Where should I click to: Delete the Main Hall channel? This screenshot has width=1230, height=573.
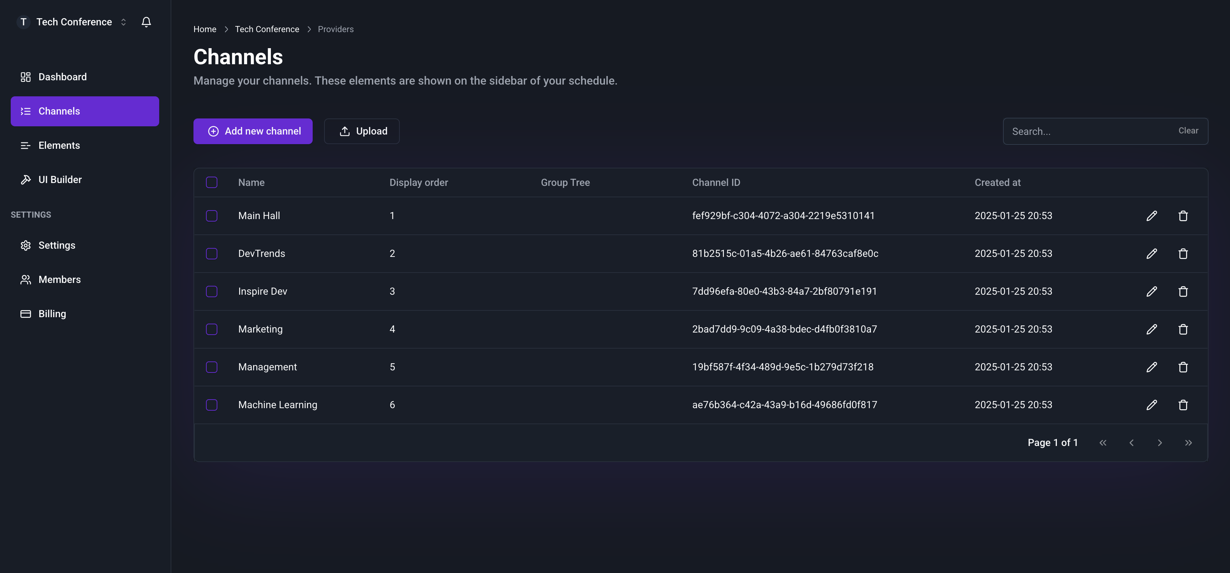click(1183, 215)
